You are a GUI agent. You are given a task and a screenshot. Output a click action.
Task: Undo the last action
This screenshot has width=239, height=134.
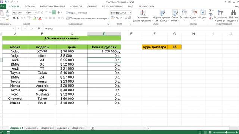(6, 2)
